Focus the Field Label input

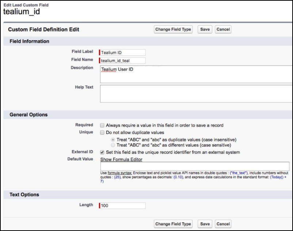[123, 52]
